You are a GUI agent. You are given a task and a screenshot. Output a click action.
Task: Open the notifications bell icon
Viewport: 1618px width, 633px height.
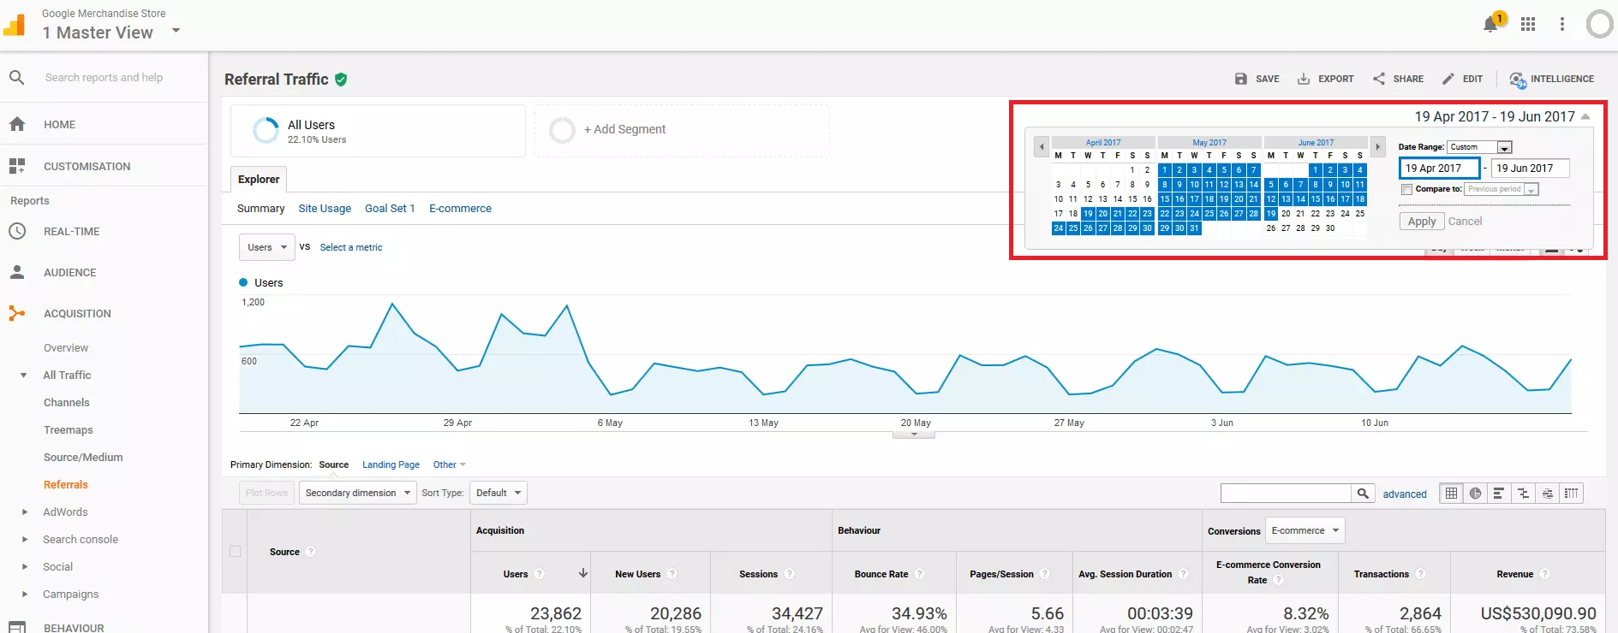(x=1490, y=24)
